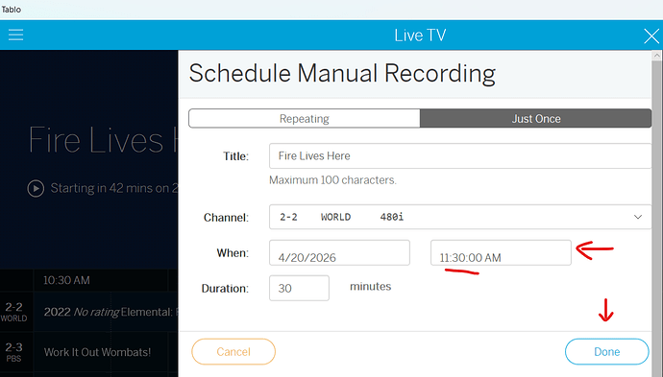Viewport: 663px width, 377px height.
Task: Click the minutes label beside Duration
Action: (x=370, y=286)
